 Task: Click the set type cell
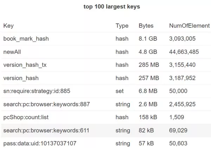[120, 91]
